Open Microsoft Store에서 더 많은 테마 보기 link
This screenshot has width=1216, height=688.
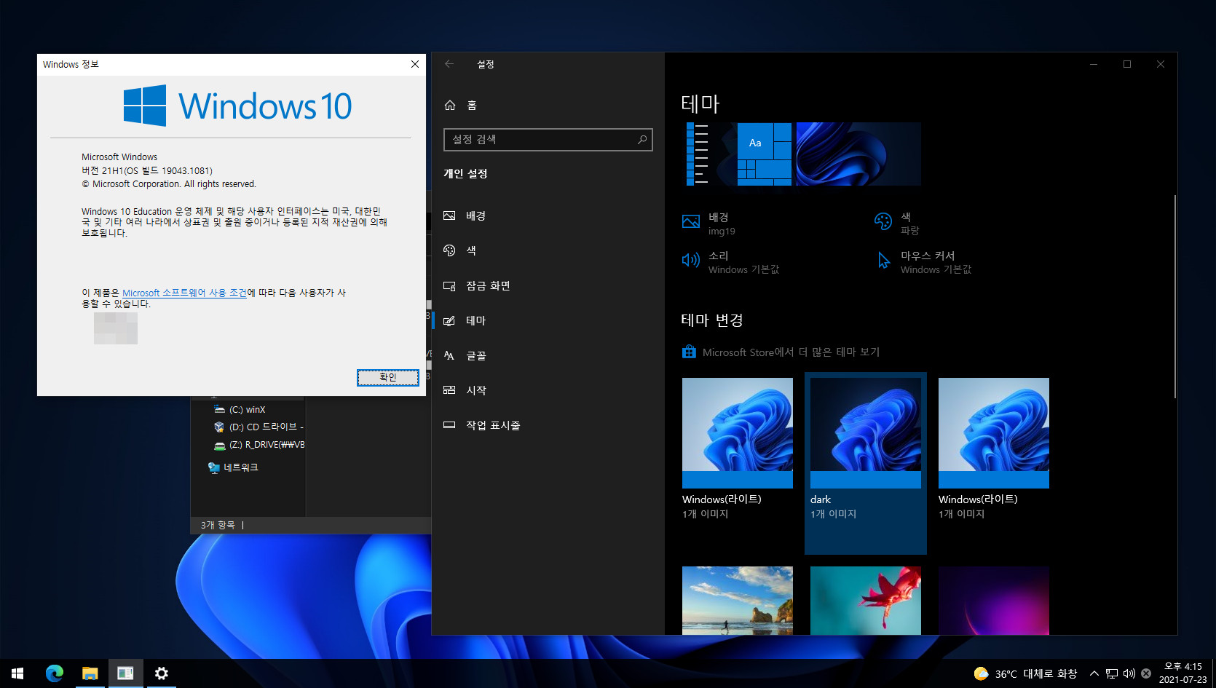tap(791, 352)
